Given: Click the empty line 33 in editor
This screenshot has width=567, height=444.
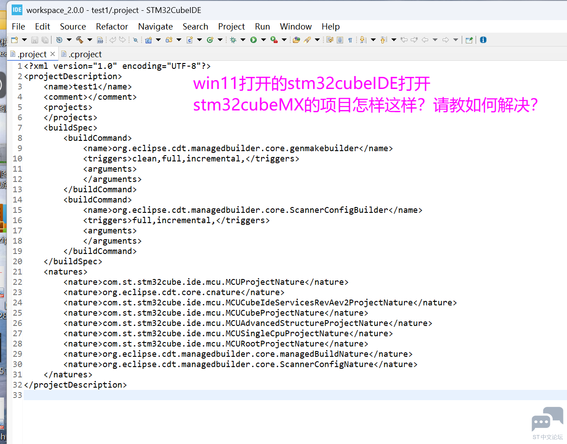Looking at the screenshot, I should coord(295,395).
